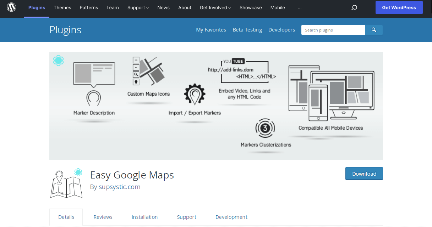
Task: Click the Get WordPress button
Action: coord(399,7)
